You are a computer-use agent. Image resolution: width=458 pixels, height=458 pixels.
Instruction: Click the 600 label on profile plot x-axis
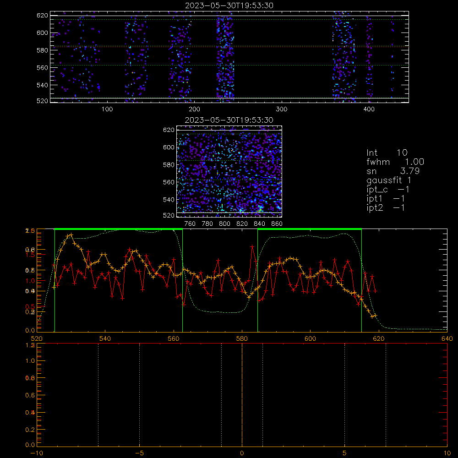pos(310,339)
